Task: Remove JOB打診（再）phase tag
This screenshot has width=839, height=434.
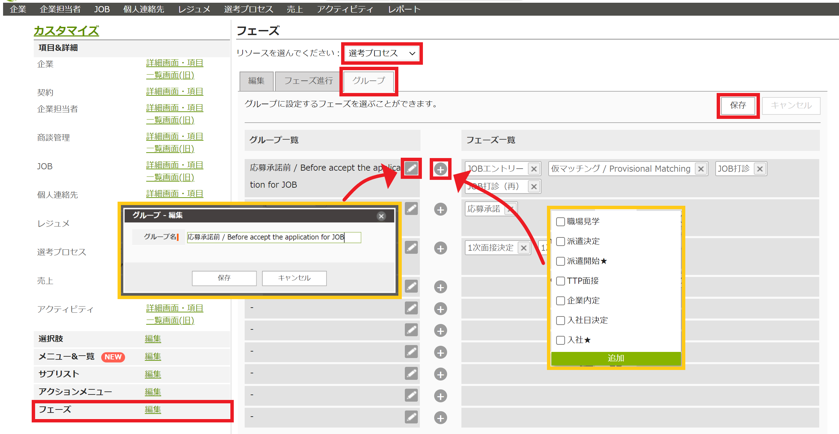Action: click(534, 186)
